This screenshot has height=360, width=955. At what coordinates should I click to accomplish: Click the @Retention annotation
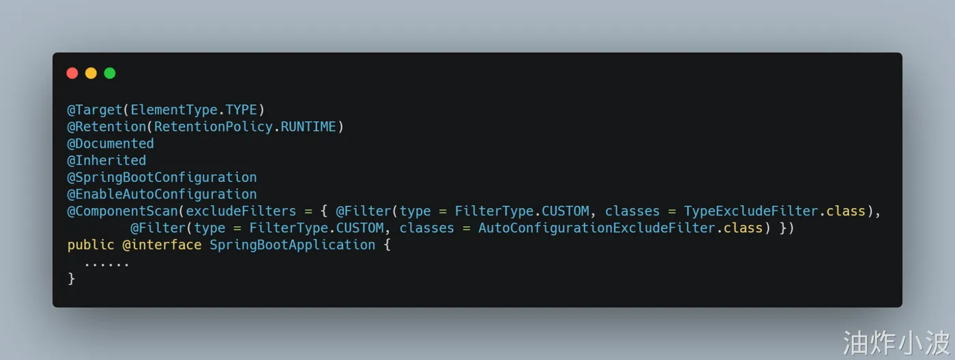pos(106,127)
